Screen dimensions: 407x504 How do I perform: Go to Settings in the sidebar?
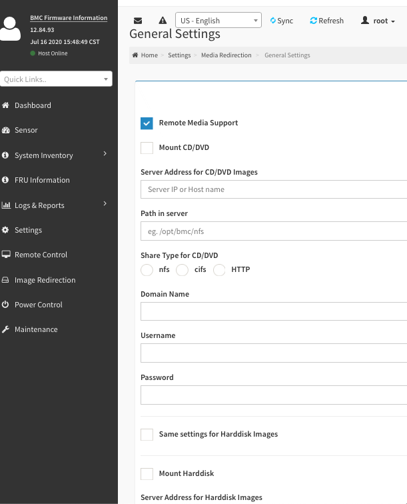click(x=28, y=230)
